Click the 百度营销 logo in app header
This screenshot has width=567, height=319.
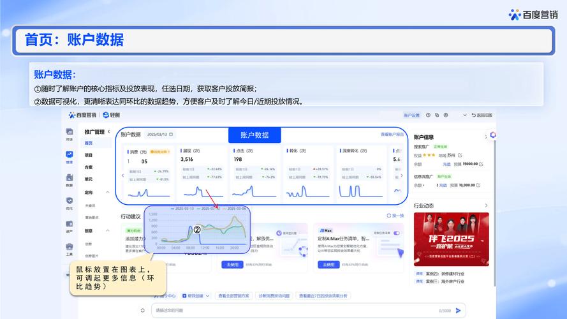point(82,115)
